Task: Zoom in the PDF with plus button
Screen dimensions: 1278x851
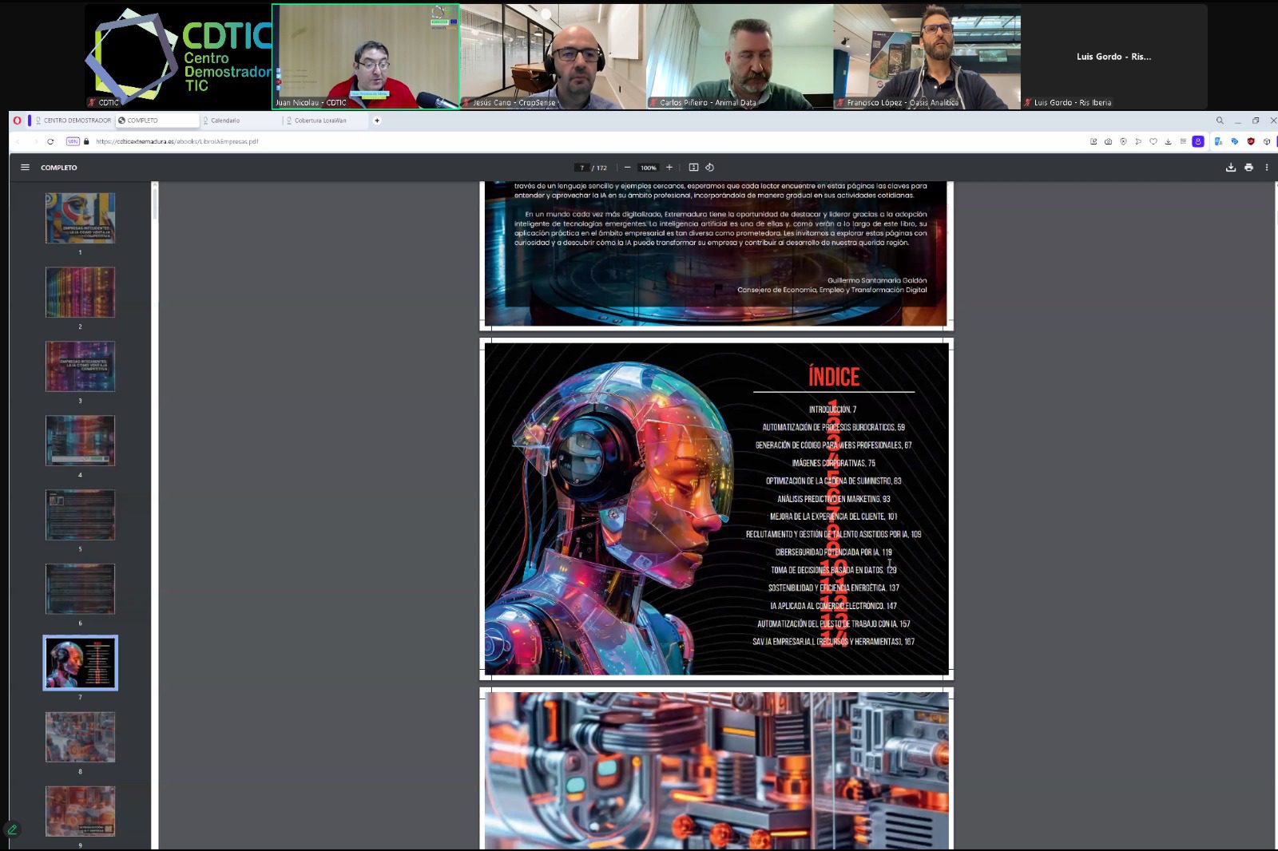Action: point(669,168)
